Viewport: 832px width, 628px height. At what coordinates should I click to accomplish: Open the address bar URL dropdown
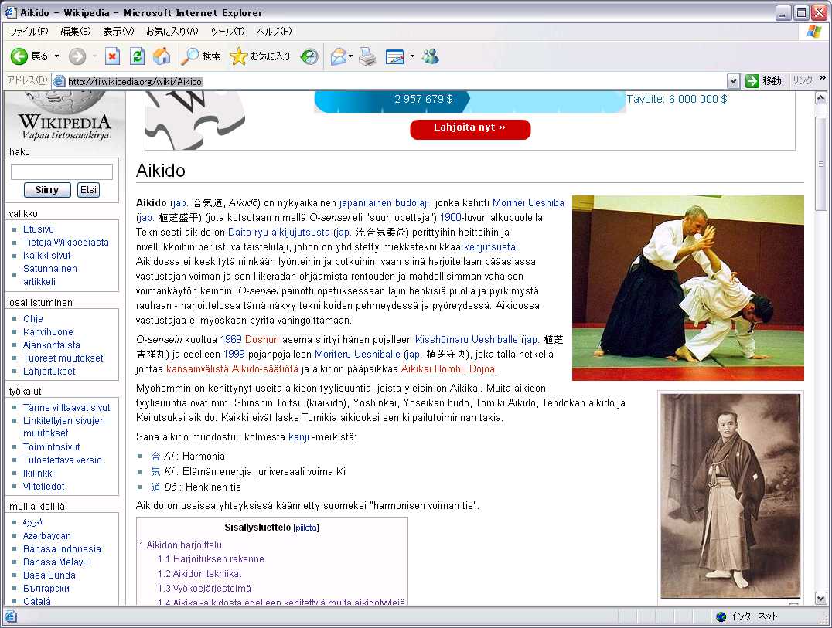click(733, 81)
